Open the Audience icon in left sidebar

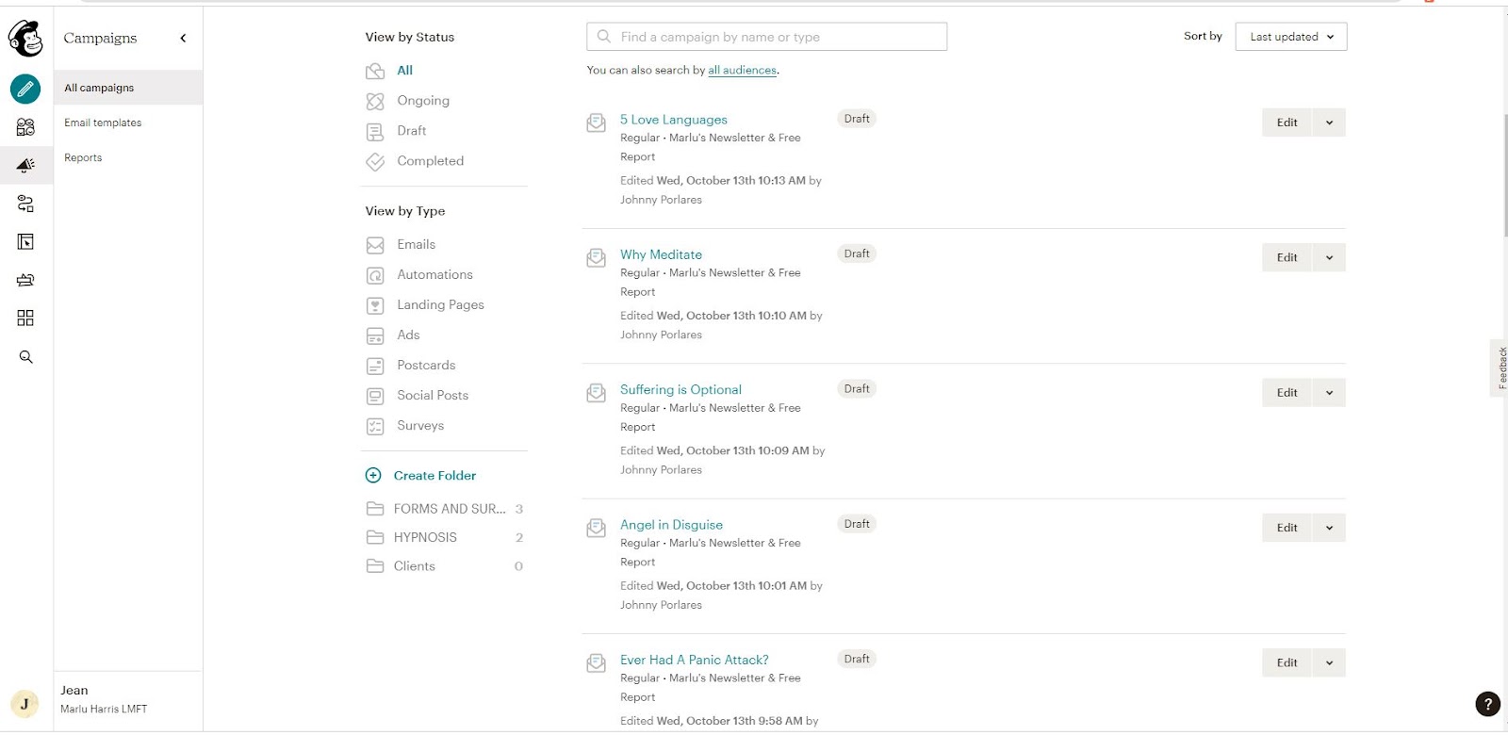[25, 127]
